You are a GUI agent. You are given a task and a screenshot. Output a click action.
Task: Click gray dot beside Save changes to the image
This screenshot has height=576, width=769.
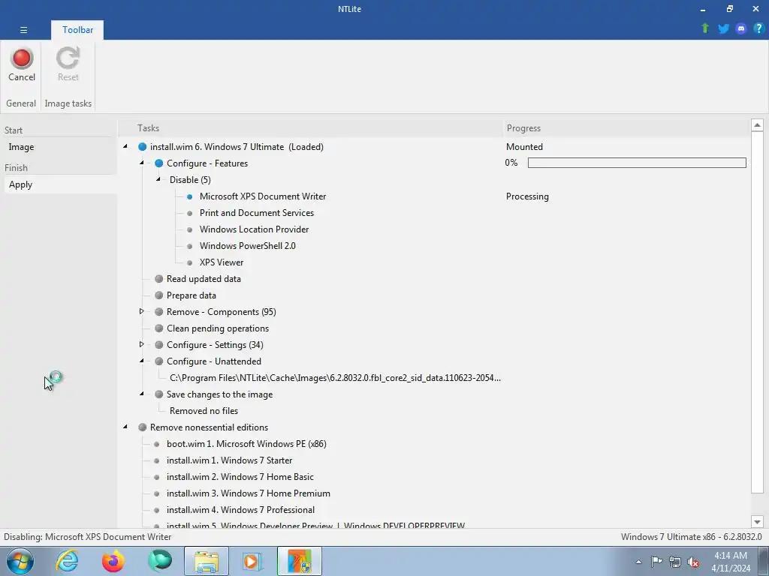(159, 394)
